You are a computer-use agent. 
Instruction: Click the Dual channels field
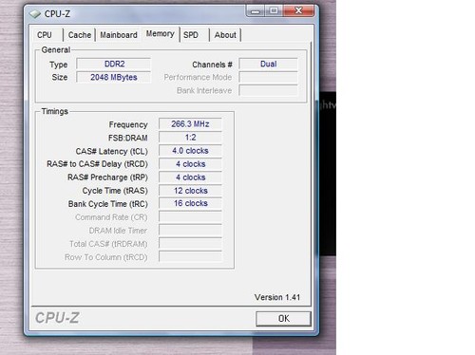tap(268, 64)
